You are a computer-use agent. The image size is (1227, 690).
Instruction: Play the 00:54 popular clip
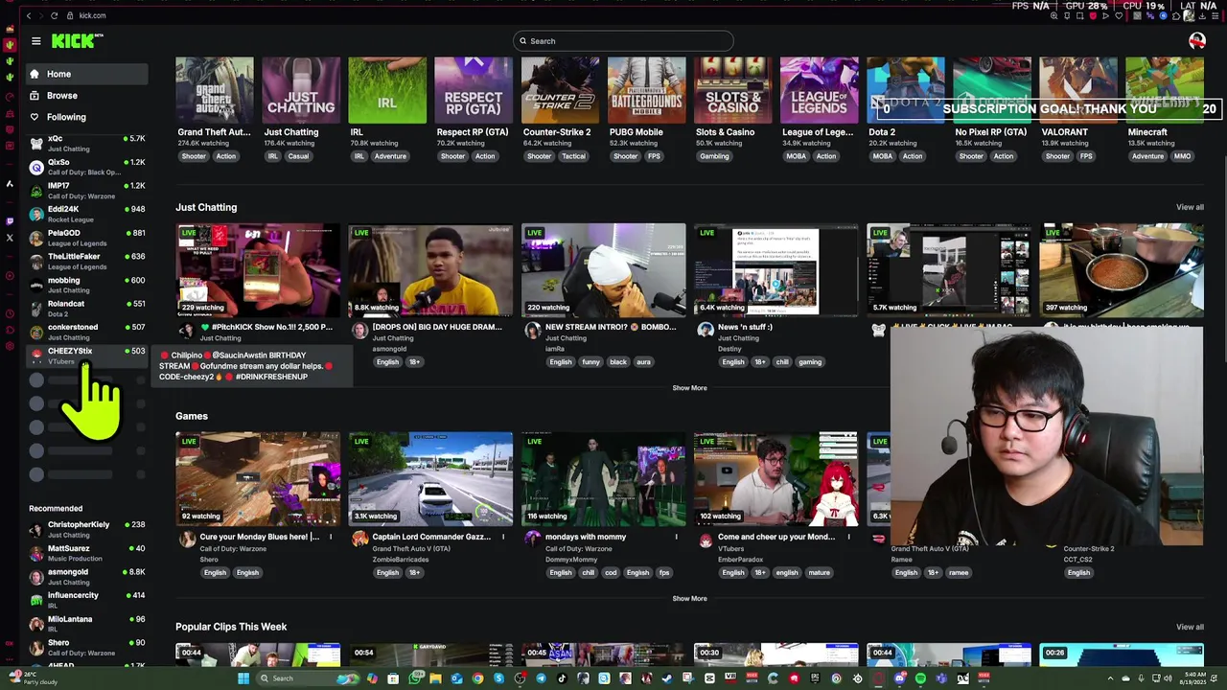point(430,655)
